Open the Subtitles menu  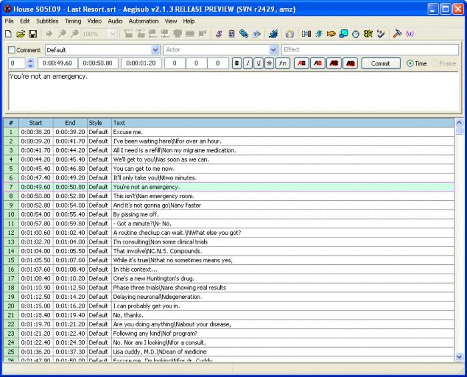pos(47,21)
